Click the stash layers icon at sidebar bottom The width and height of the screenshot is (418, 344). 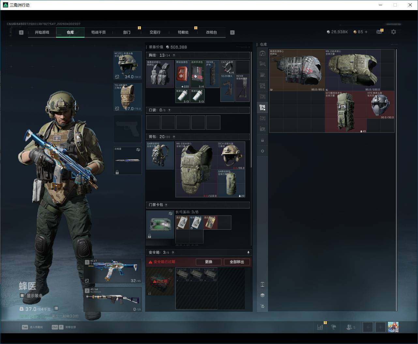(262, 295)
